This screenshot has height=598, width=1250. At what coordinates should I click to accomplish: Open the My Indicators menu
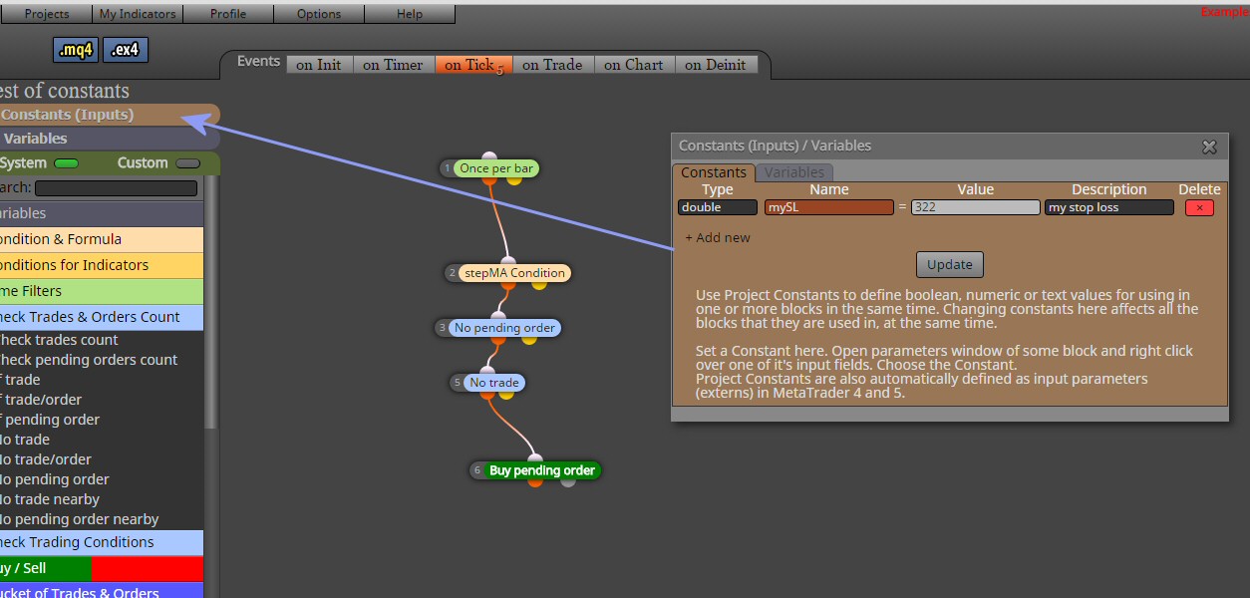[x=138, y=14]
